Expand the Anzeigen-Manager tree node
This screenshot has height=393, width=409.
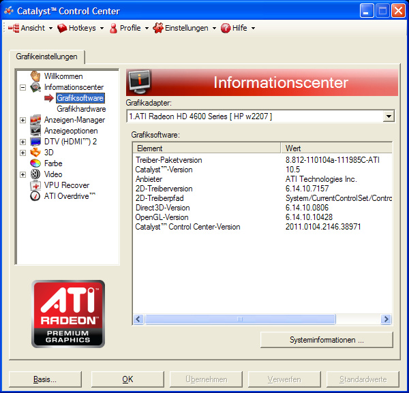point(23,120)
